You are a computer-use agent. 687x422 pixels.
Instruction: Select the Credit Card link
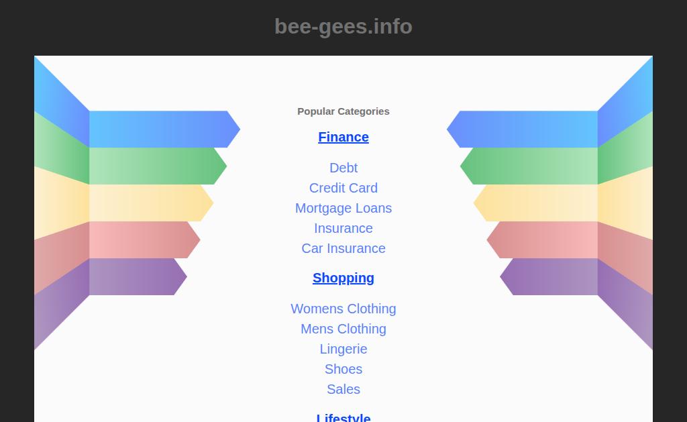[343, 188]
